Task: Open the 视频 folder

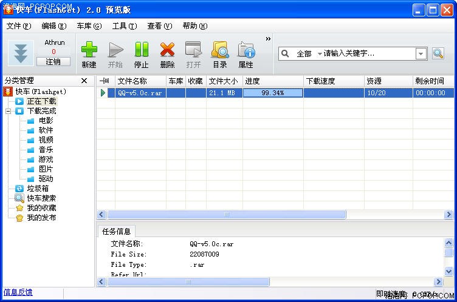Action: point(46,140)
